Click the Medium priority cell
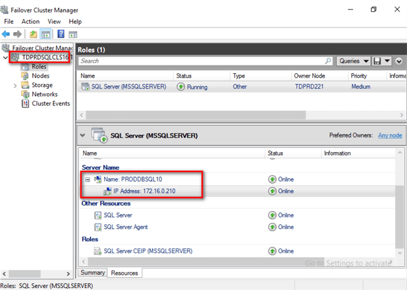The width and height of the screenshot is (407, 290). [x=361, y=87]
